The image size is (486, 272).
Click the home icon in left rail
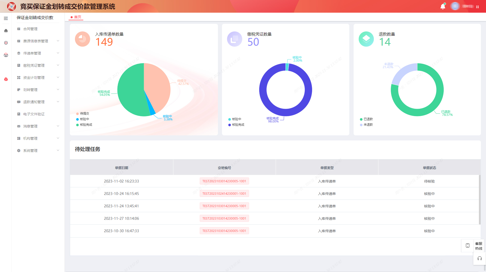tap(6, 31)
